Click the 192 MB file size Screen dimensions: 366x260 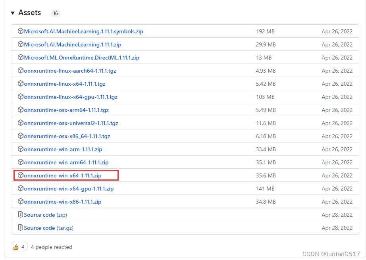265,31
